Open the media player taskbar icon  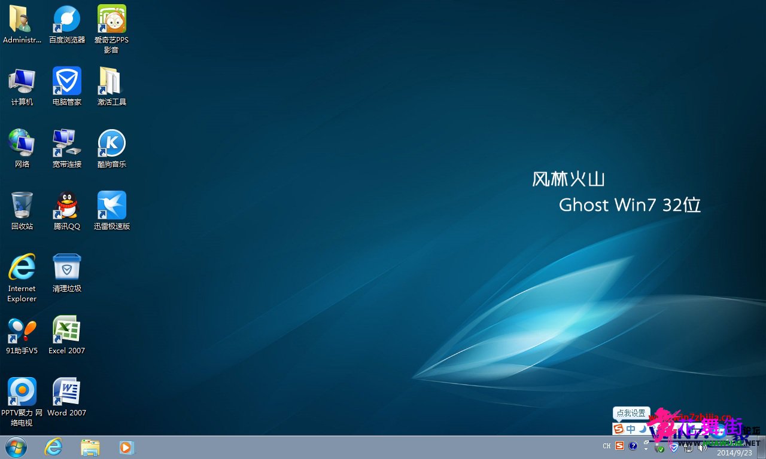[x=127, y=447]
